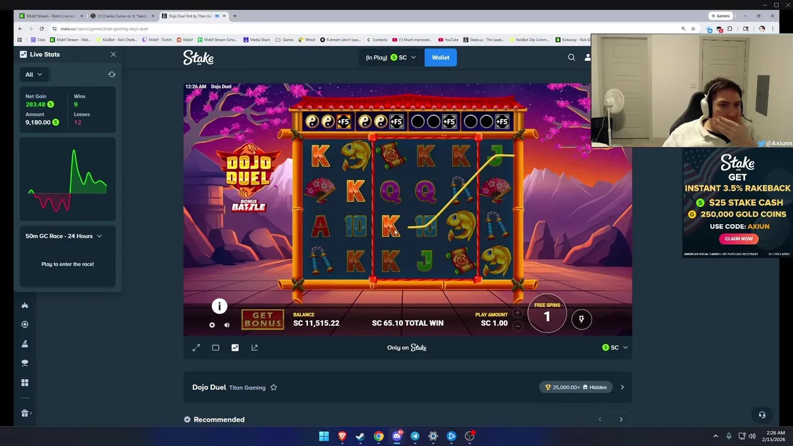Search the Stake site
Image resolution: width=793 pixels, height=446 pixels.
pyautogui.click(x=571, y=58)
